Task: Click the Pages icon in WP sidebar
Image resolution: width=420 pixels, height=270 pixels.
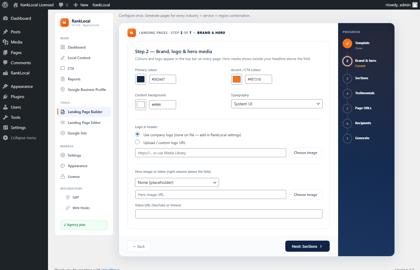Action: click(x=5, y=52)
